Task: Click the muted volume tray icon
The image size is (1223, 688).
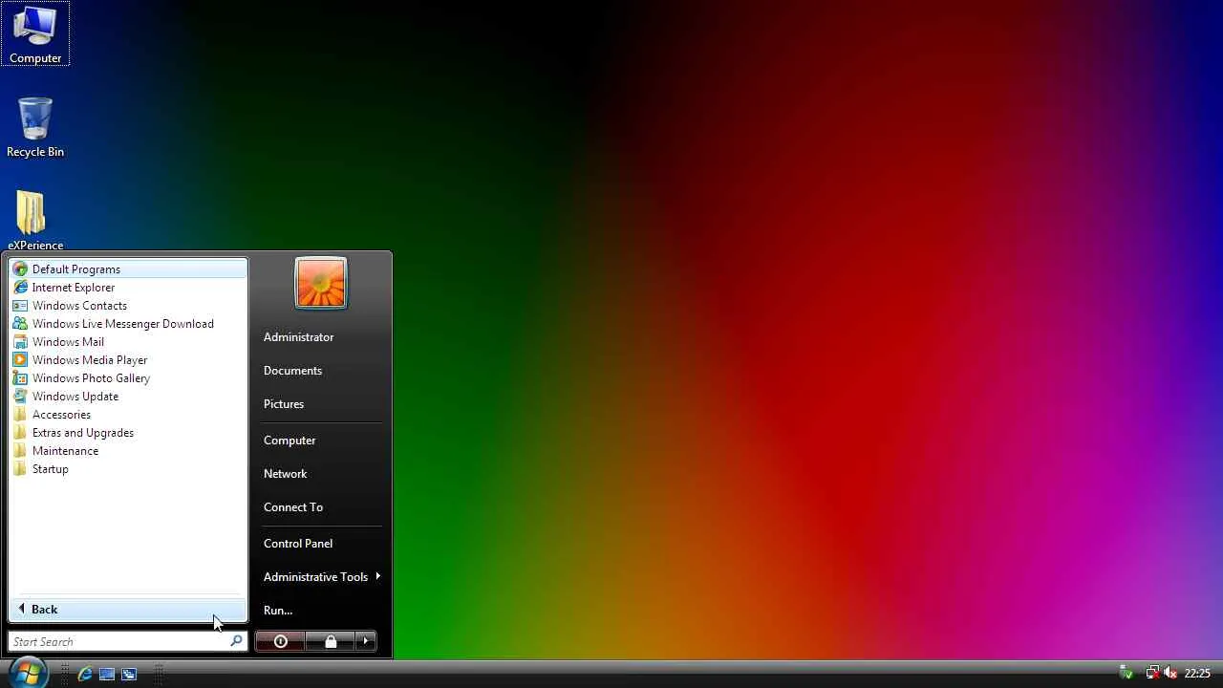Action: click(1169, 673)
